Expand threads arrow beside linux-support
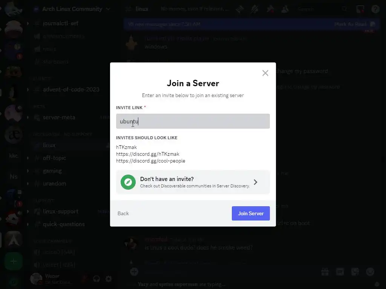The width and height of the screenshot is (386, 289). click(x=28, y=211)
